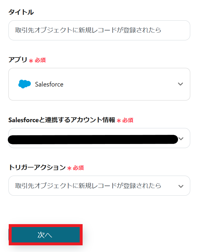Click the redacted account value bar
Viewport: 210px width, 252px height.
[93, 139]
